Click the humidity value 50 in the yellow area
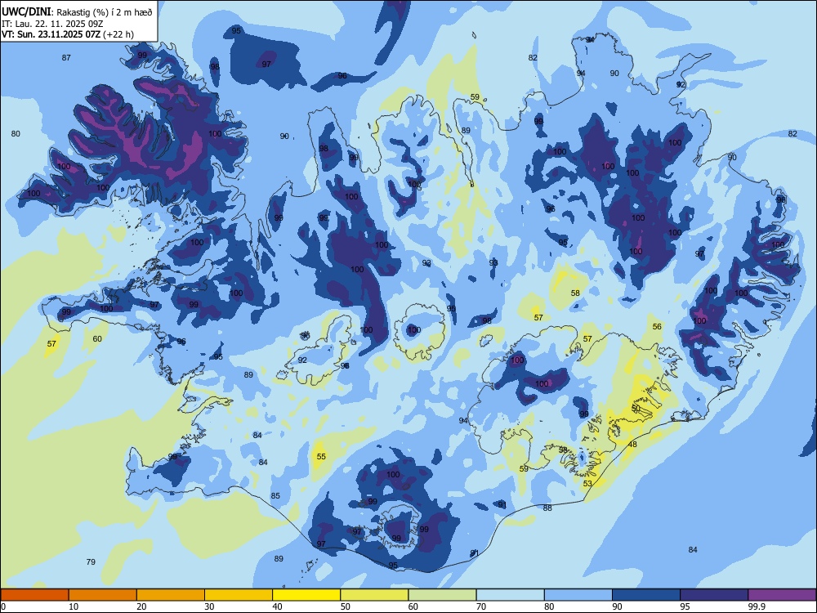The width and height of the screenshot is (817, 613). (636, 408)
